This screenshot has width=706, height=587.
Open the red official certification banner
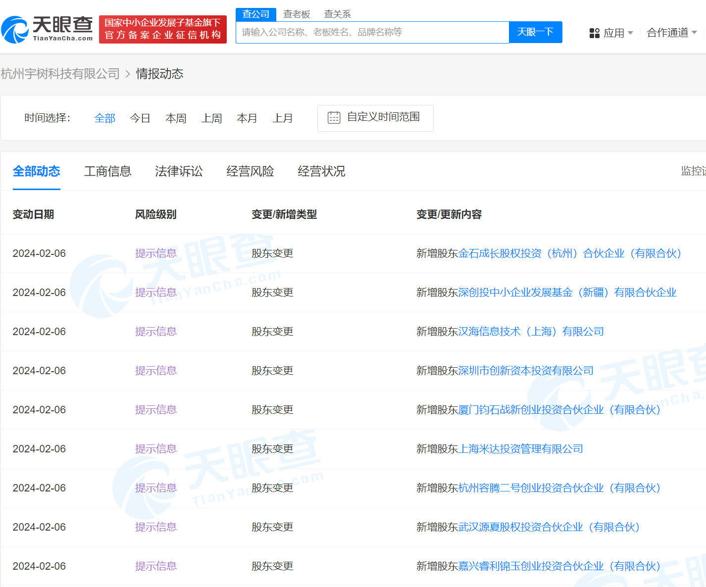pyautogui.click(x=163, y=29)
